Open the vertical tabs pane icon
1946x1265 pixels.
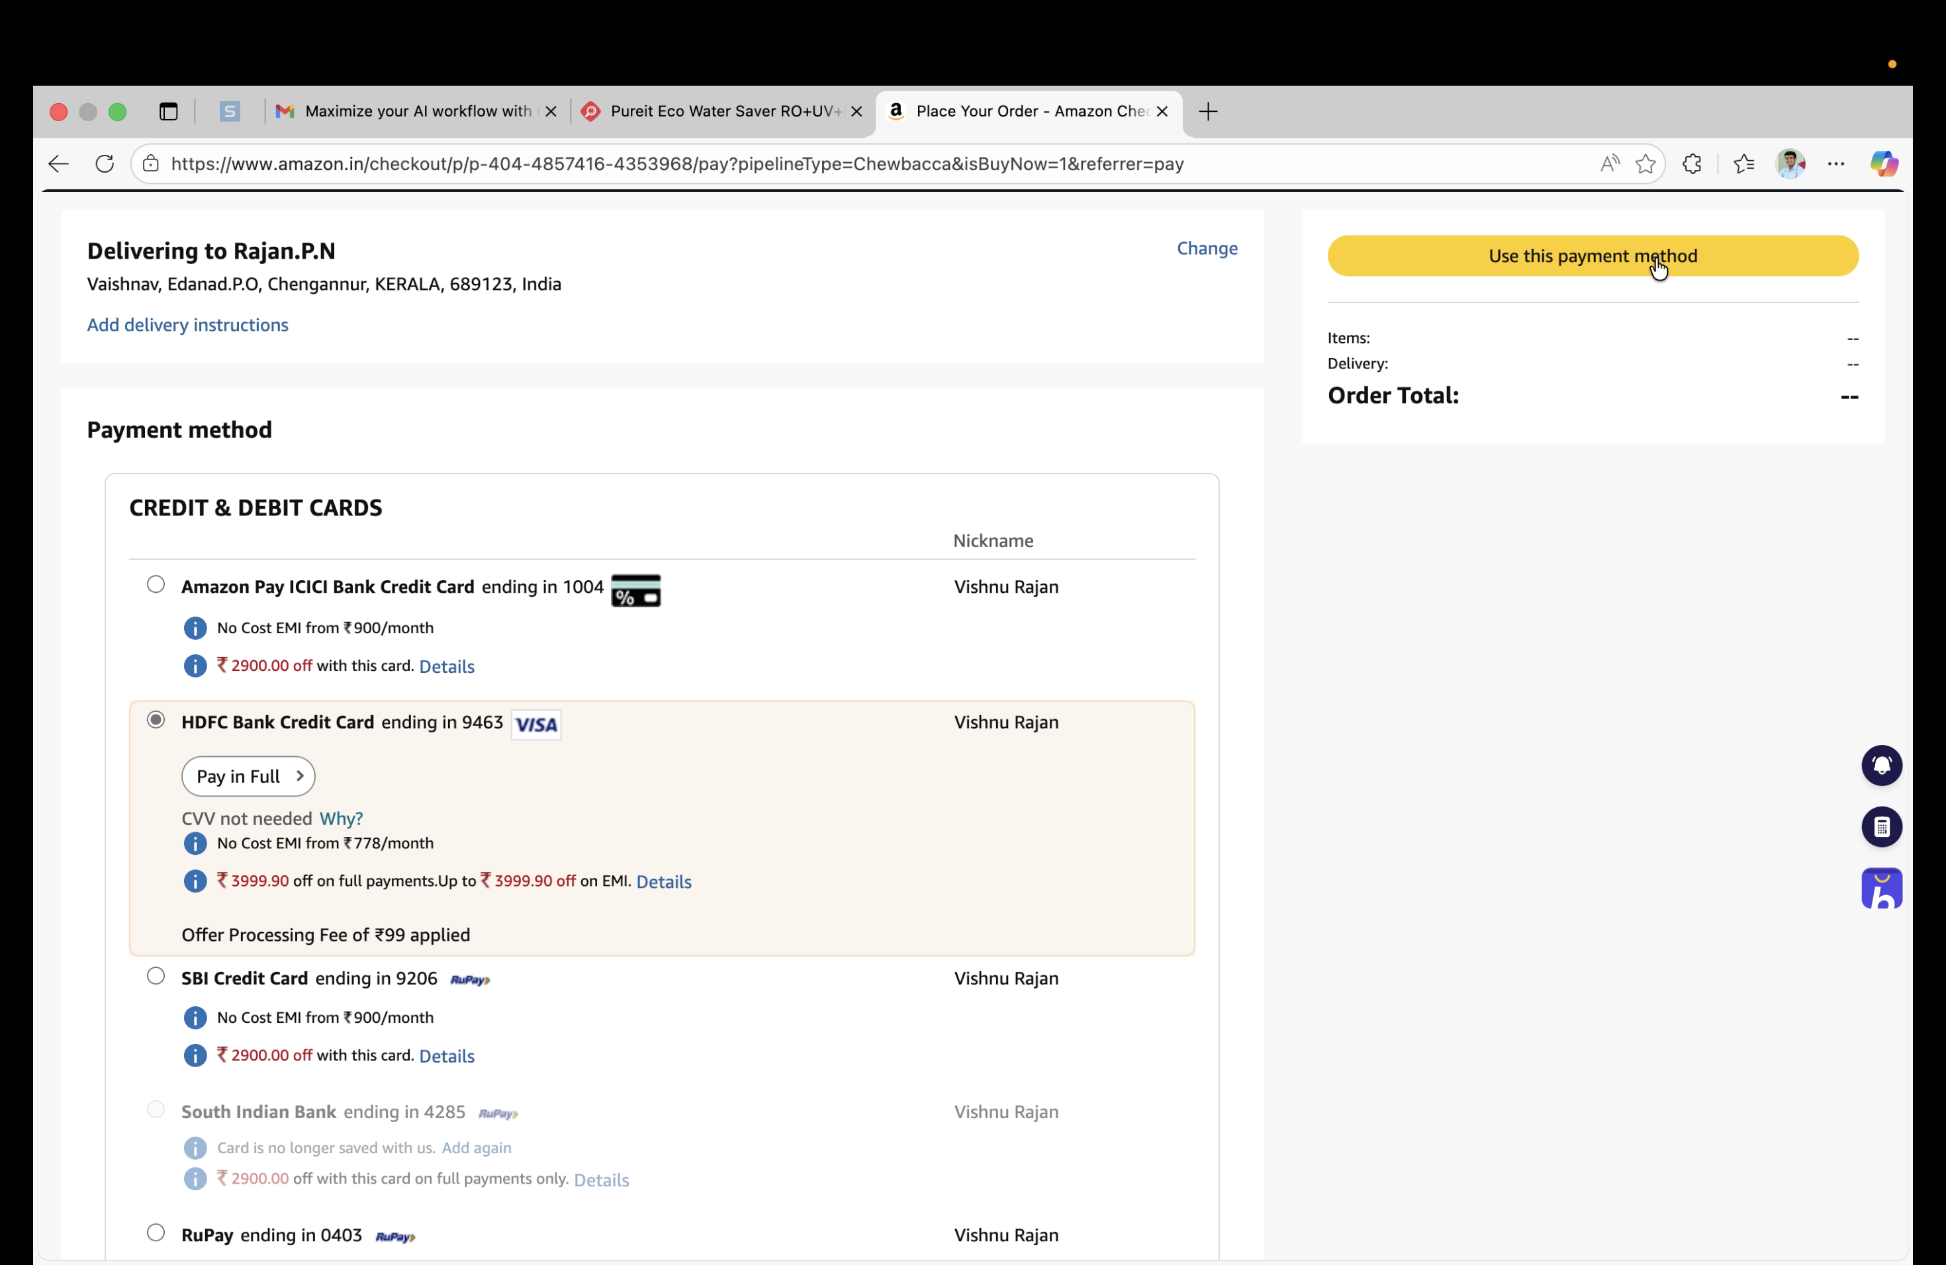(168, 111)
